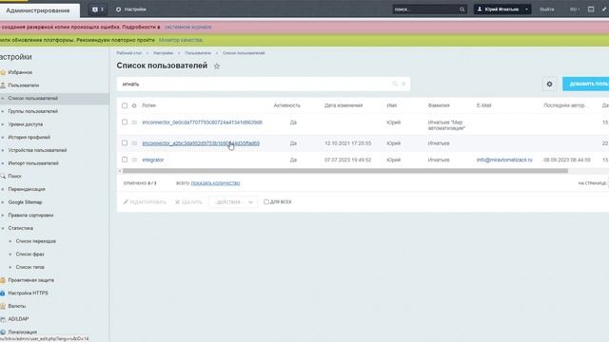Toggle the select-all checkbox in table header

coord(125,105)
